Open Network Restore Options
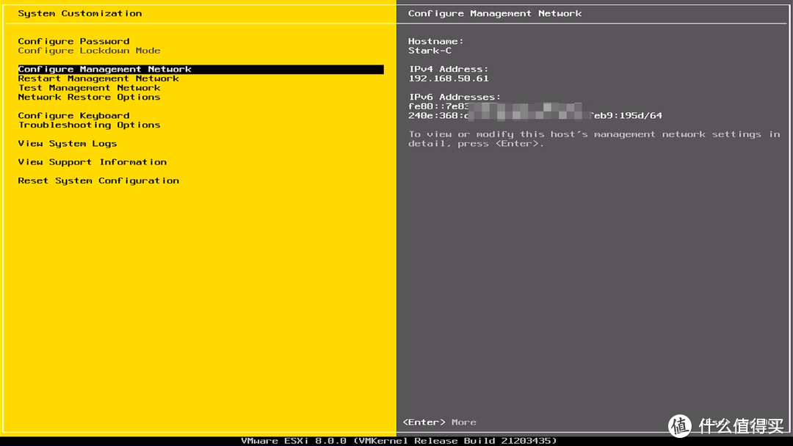Viewport: 793px width, 446px height. click(x=89, y=97)
